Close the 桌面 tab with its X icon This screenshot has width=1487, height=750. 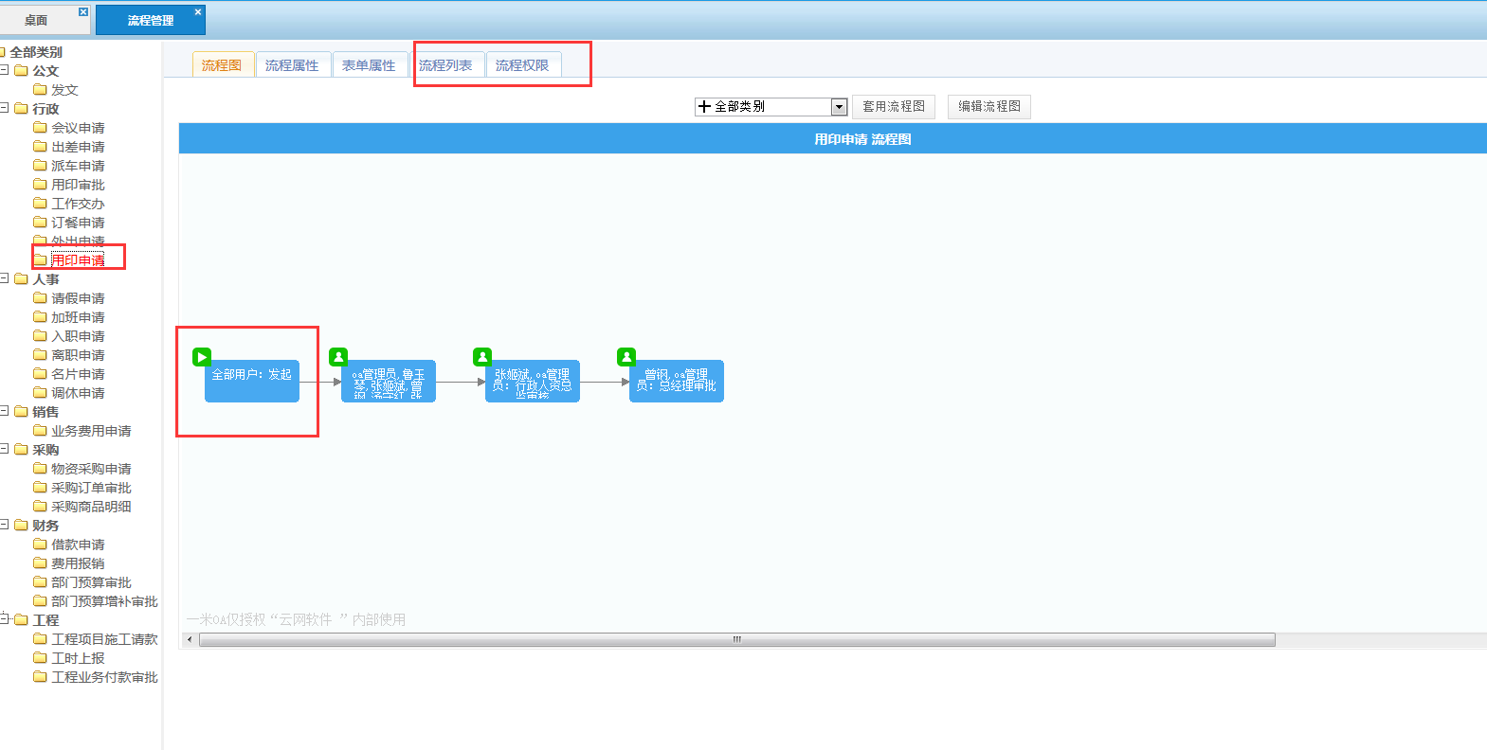(x=83, y=11)
